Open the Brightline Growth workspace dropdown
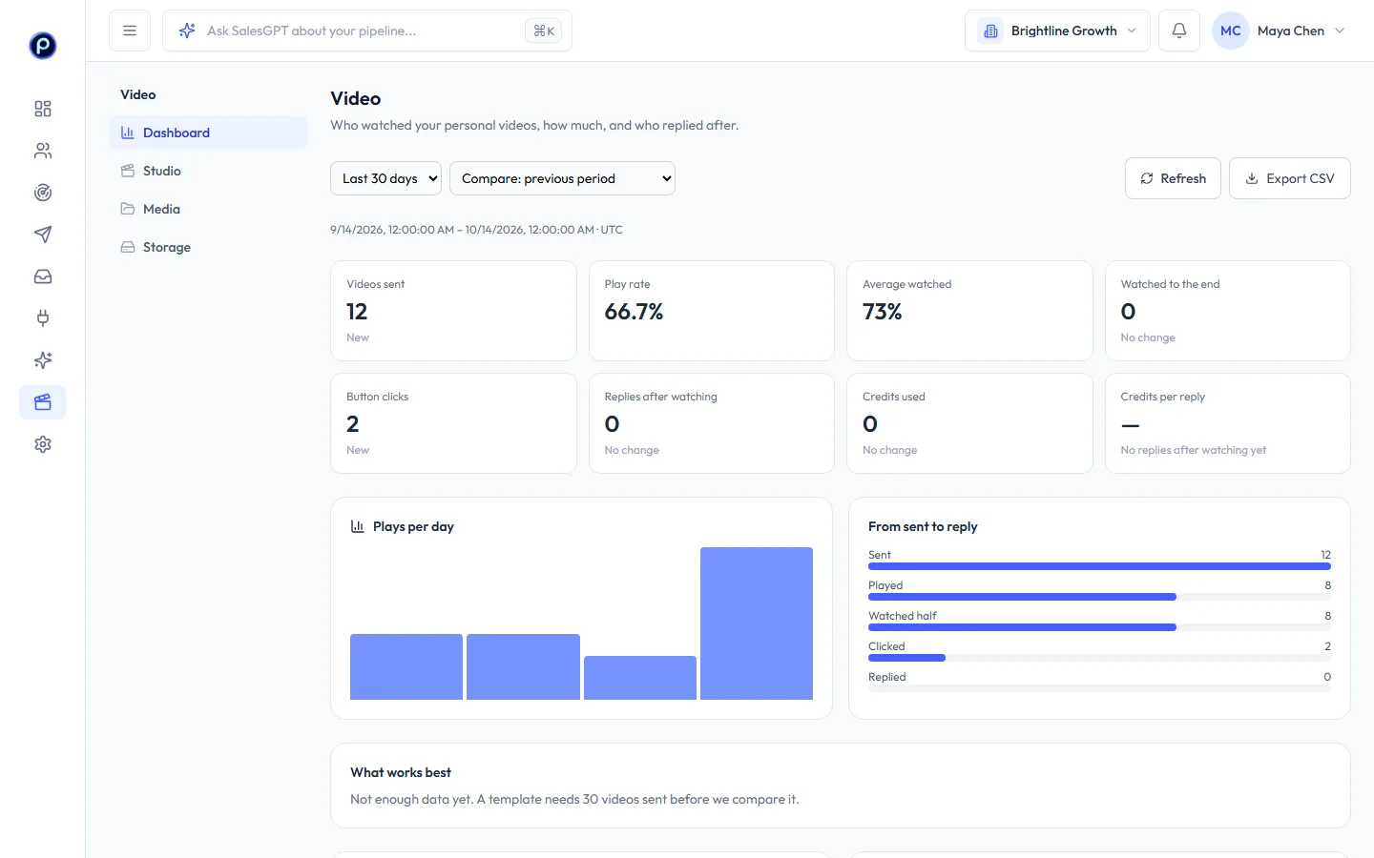Image resolution: width=1374 pixels, height=858 pixels. pos(1057,31)
